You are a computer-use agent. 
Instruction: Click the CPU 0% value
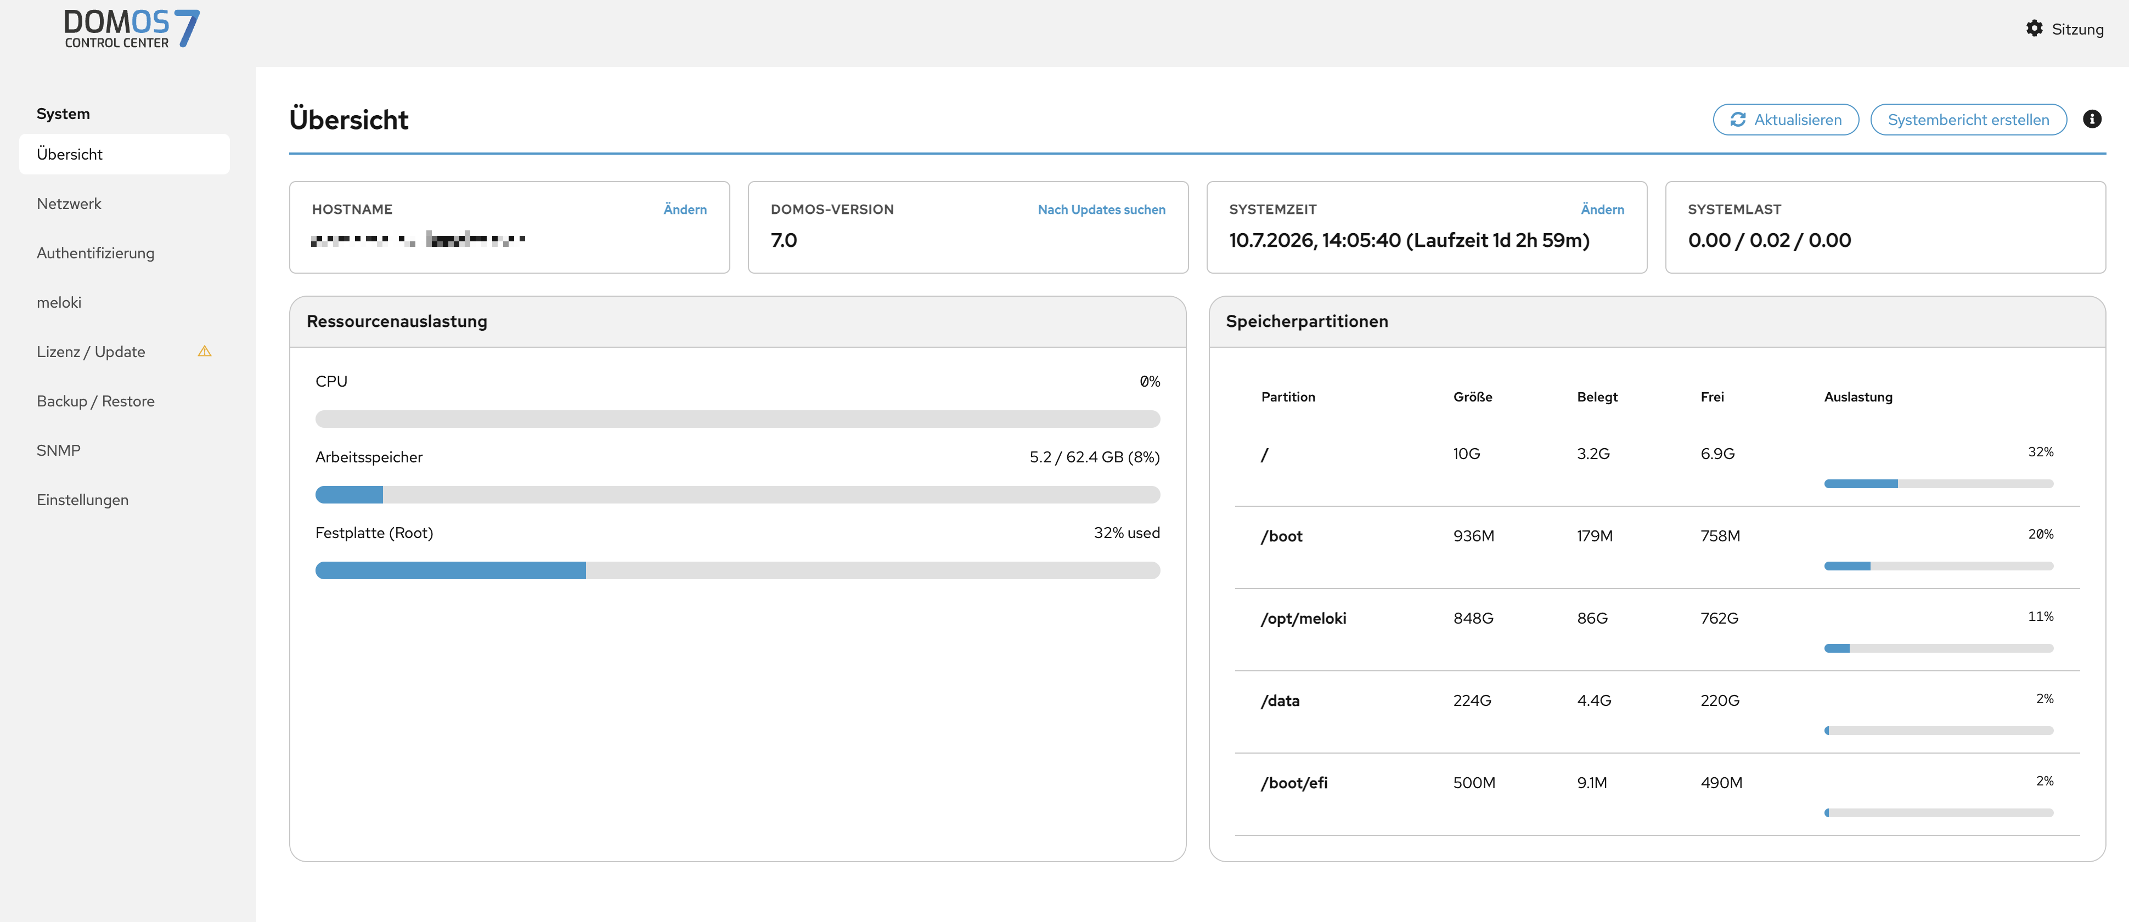tap(1150, 382)
